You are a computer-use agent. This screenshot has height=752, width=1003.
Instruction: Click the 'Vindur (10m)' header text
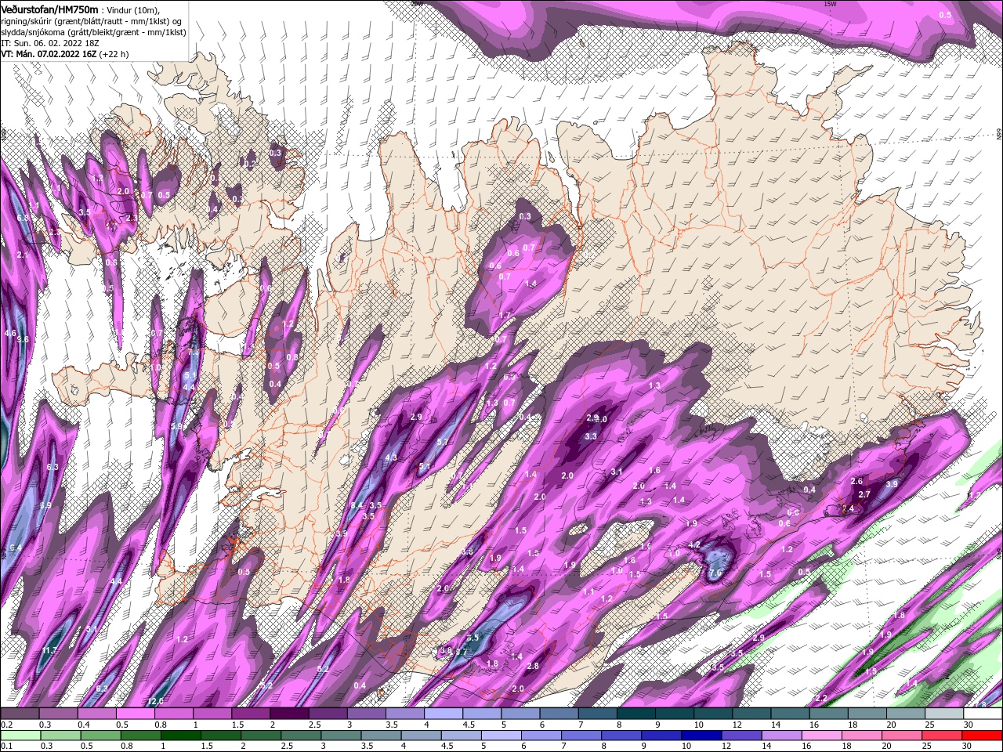(132, 9)
